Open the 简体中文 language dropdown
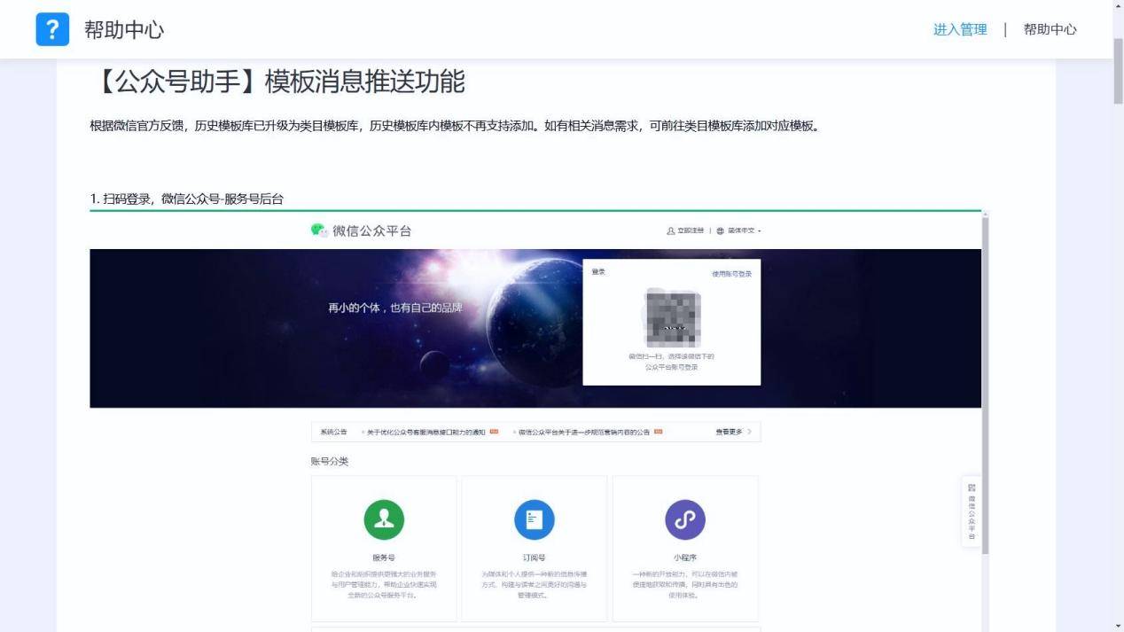The image size is (1124, 632). tap(744, 231)
